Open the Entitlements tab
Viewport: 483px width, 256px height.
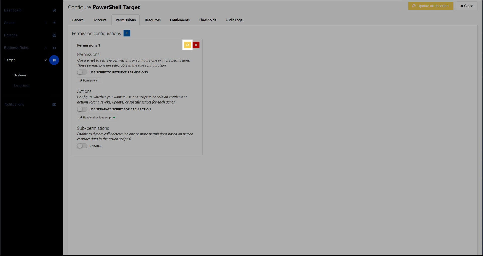tap(180, 20)
